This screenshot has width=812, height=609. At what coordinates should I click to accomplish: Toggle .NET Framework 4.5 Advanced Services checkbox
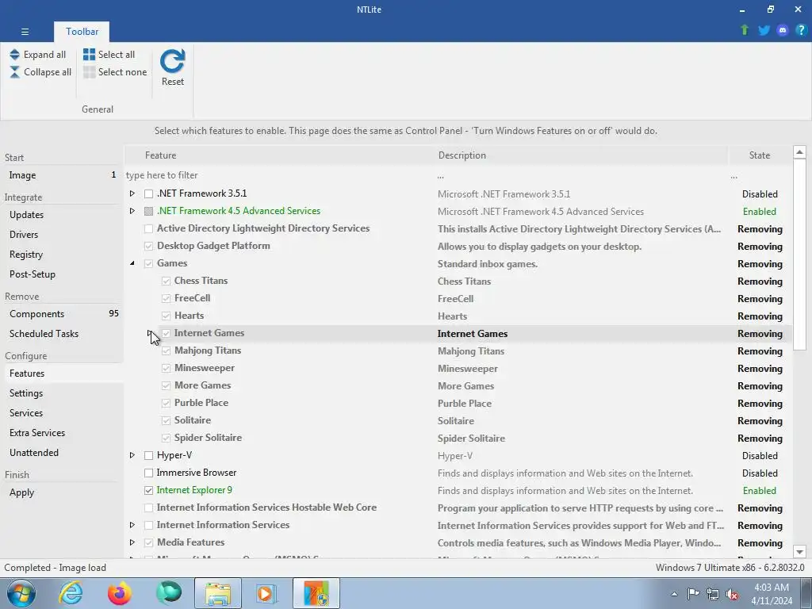coord(148,211)
